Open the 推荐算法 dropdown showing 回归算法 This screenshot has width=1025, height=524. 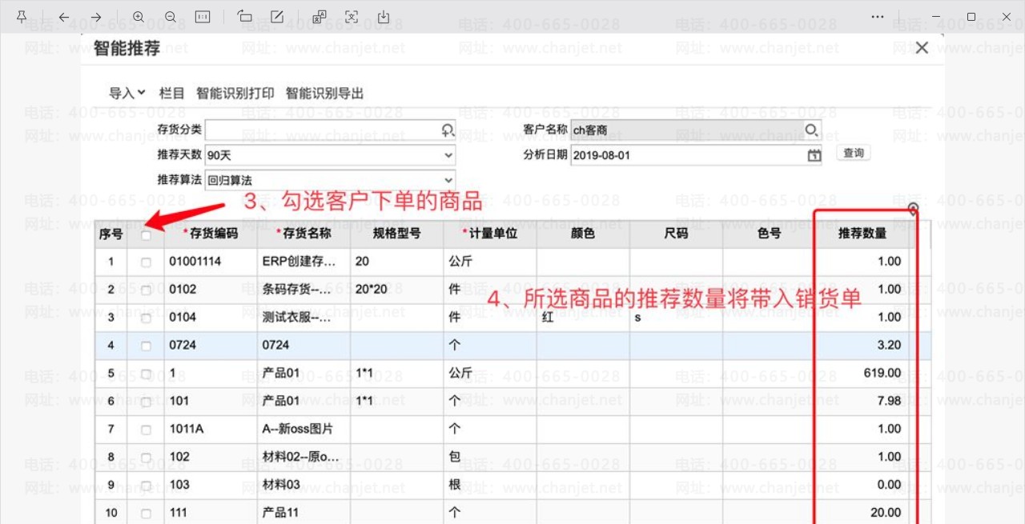pyautogui.click(x=331, y=180)
